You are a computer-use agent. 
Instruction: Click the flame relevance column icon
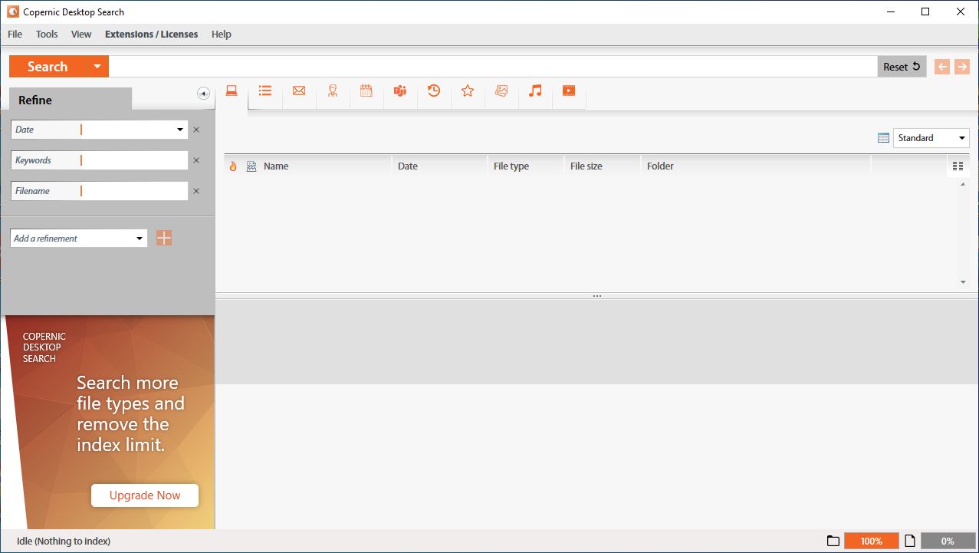(233, 166)
